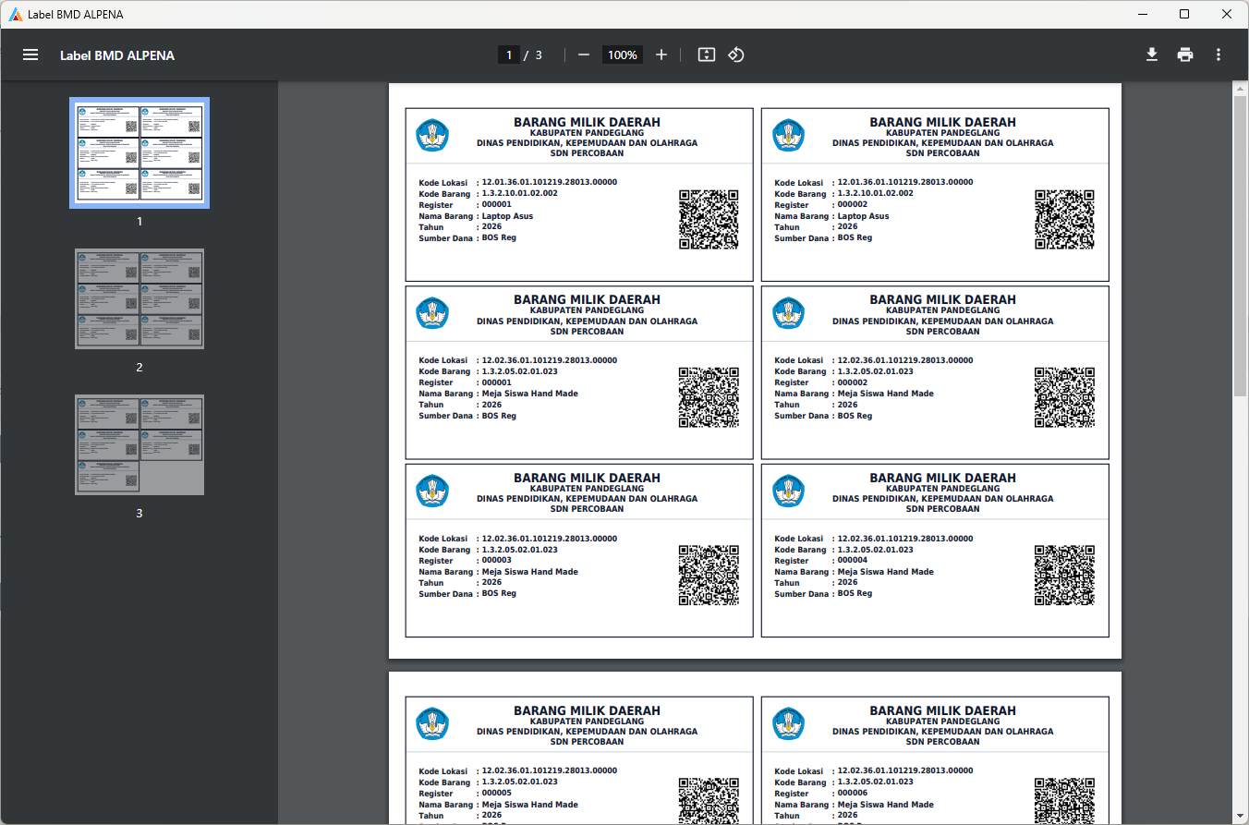1249x825 pixels.
Task: Click the 'Label BMD ALPENA' toolbar title
Action: tap(117, 55)
